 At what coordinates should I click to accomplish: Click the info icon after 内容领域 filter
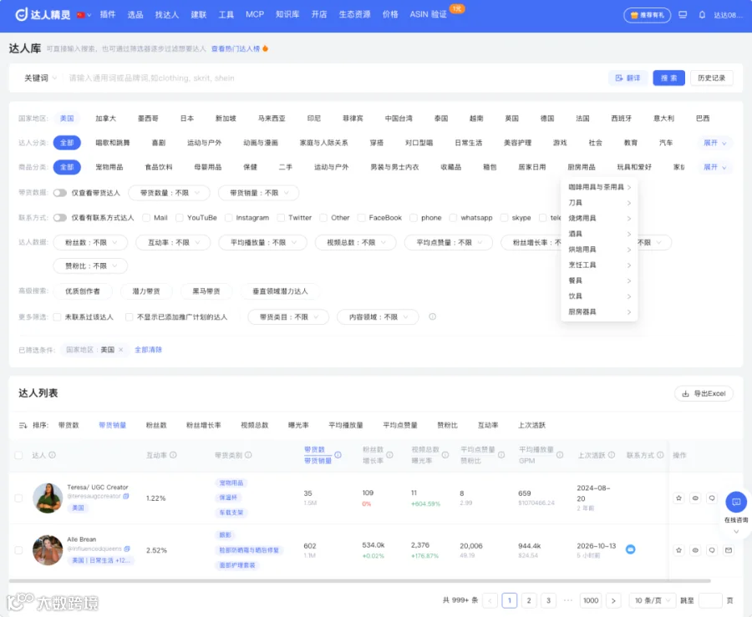pyautogui.click(x=432, y=316)
